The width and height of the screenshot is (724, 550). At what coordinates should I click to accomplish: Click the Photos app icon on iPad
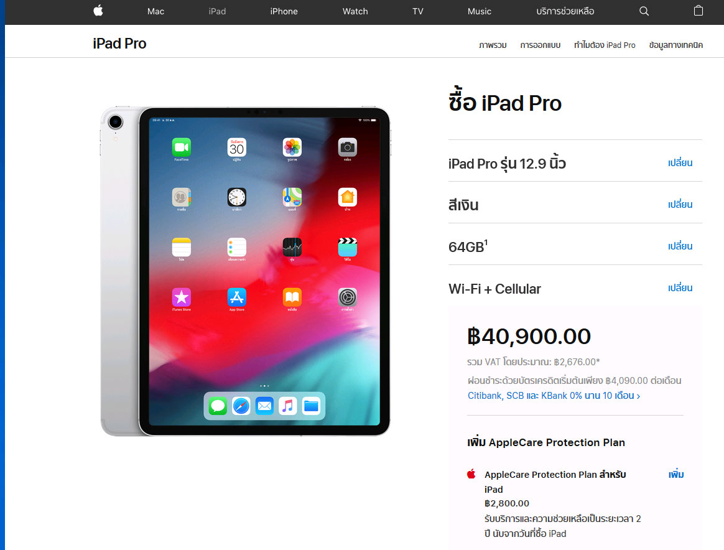(x=292, y=147)
